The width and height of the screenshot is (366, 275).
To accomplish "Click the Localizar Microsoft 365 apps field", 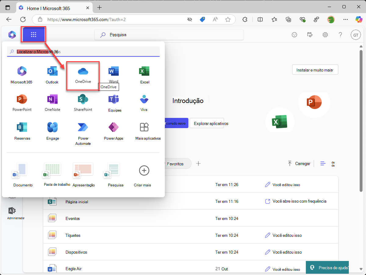I will point(84,52).
